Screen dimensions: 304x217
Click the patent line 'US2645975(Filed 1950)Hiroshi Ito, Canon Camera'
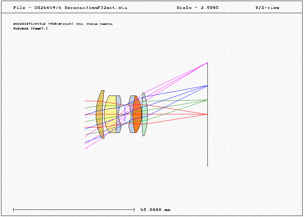[x=63, y=24]
